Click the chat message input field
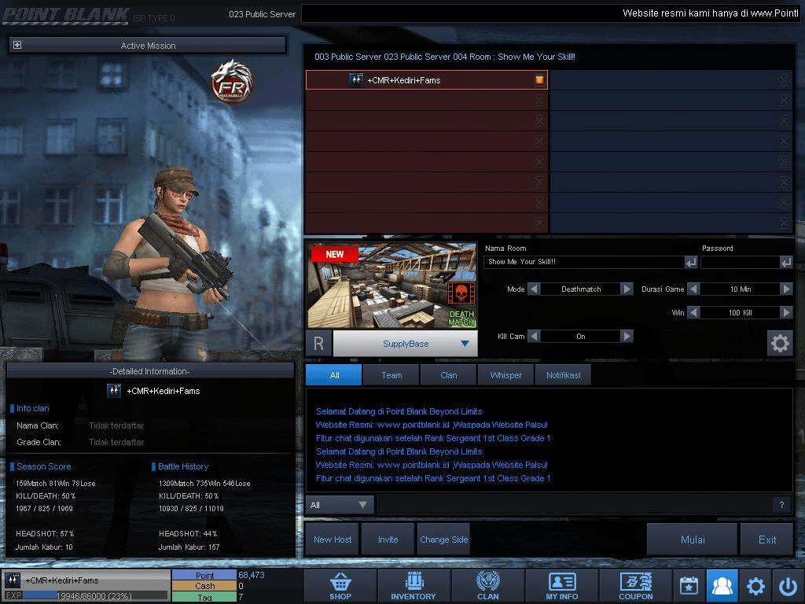This screenshot has width=805, height=604. coord(575,505)
